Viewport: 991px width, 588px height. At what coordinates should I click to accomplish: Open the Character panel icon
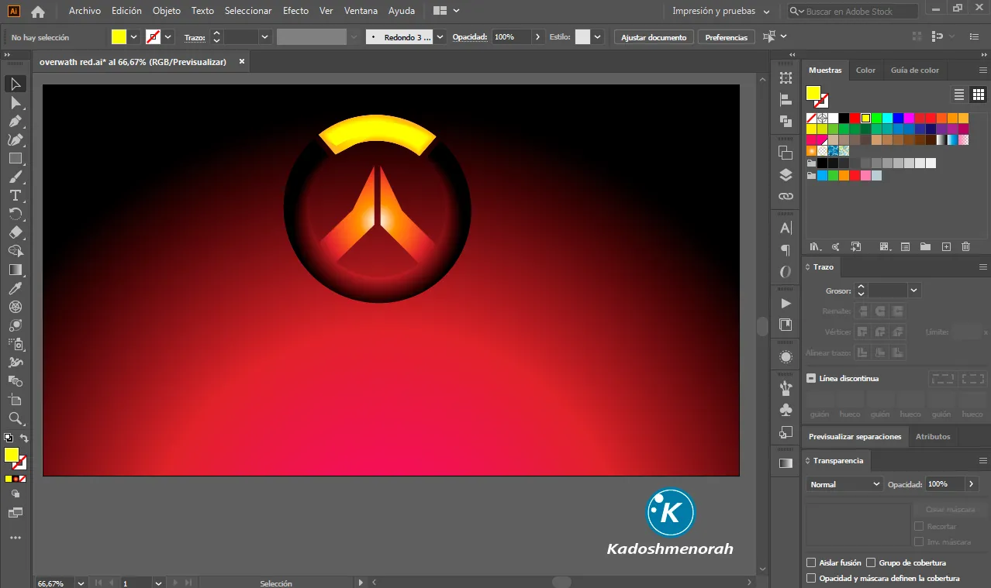[x=786, y=228]
